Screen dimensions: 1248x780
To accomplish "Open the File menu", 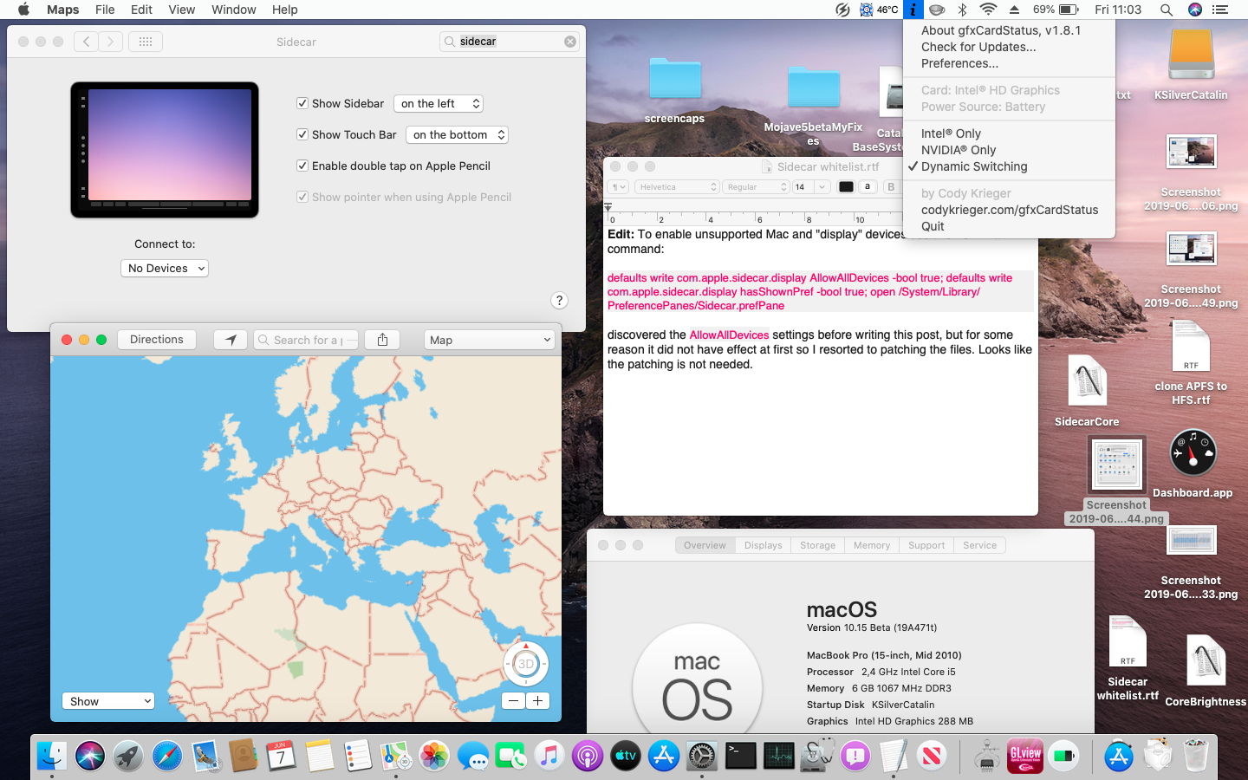I will tap(105, 10).
